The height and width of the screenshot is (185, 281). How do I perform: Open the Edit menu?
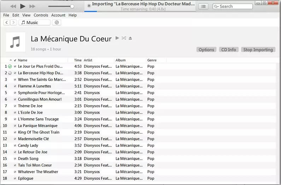pyautogui.click(x=16, y=15)
